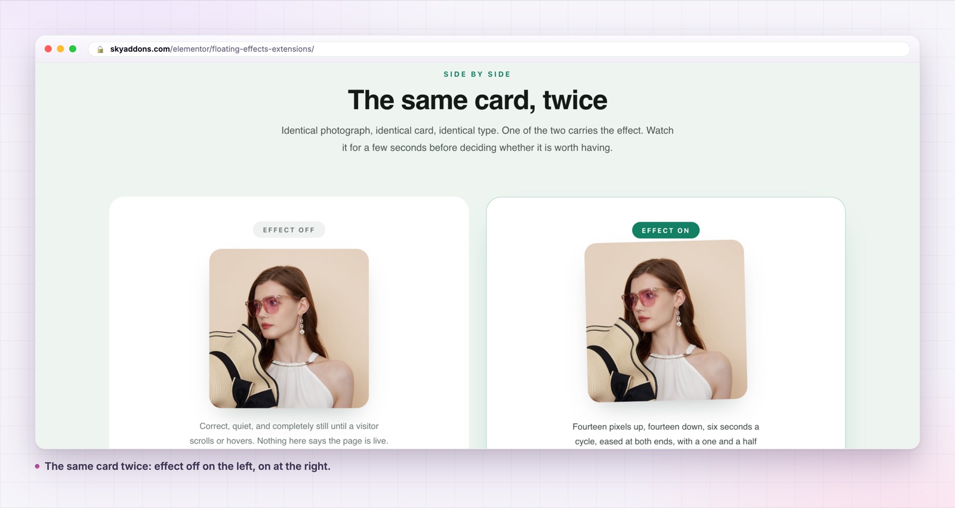Image resolution: width=955 pixels, height=508 pixels.
Task: Click the EFFECT ON badge
Action: (x=666, y=230)
